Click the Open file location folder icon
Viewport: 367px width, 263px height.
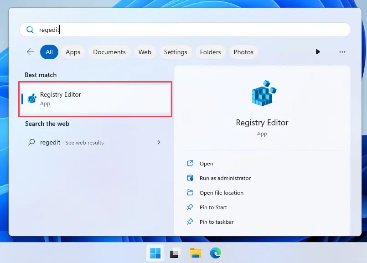190,192
